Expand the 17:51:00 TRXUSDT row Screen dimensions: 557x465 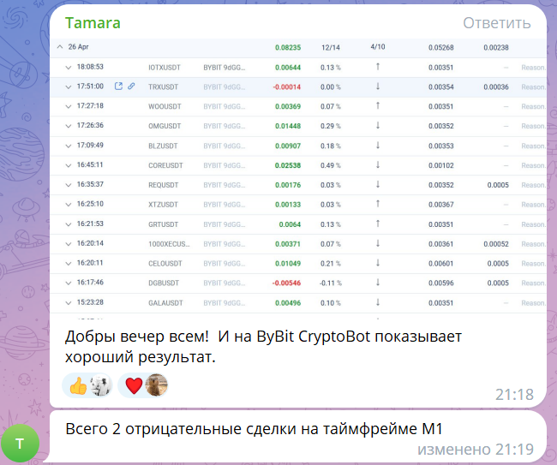click(69, 87)
